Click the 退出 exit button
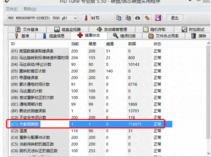The image size is (211, 157). [x=175, y=18]
